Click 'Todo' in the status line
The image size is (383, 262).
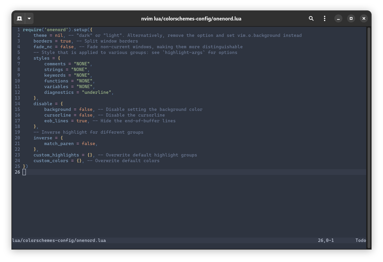point(361,241)
